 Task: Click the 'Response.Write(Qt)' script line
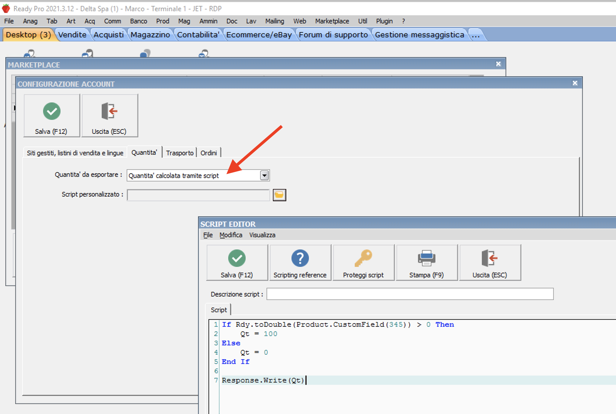(x=263, y=380)
